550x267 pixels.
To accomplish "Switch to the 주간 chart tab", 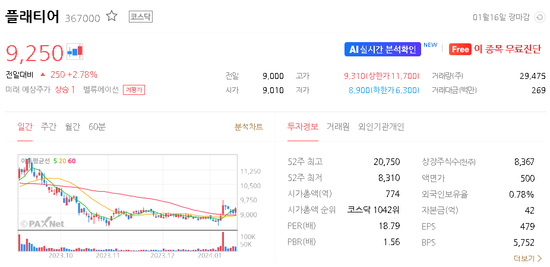I will (x=48, y=126).
